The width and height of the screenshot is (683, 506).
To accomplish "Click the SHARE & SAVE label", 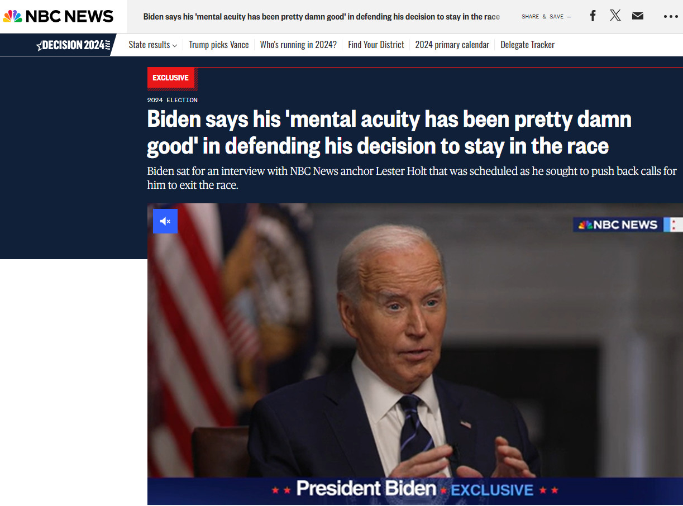I will pyautogui.click(x=546, y=17).
